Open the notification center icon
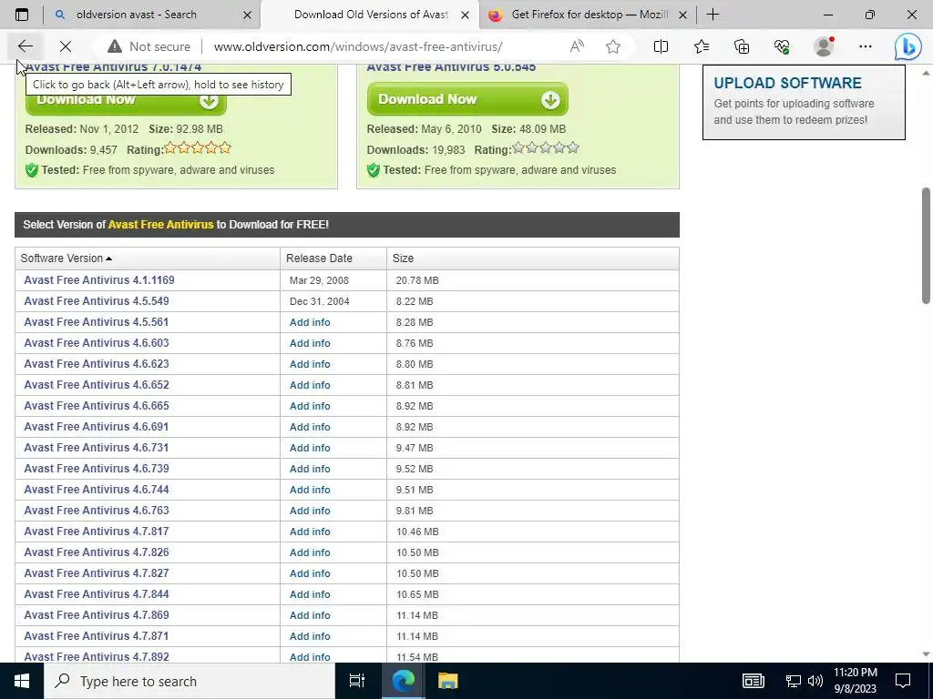This screenshot has height=699, width=933. click(x=903, y=681)
